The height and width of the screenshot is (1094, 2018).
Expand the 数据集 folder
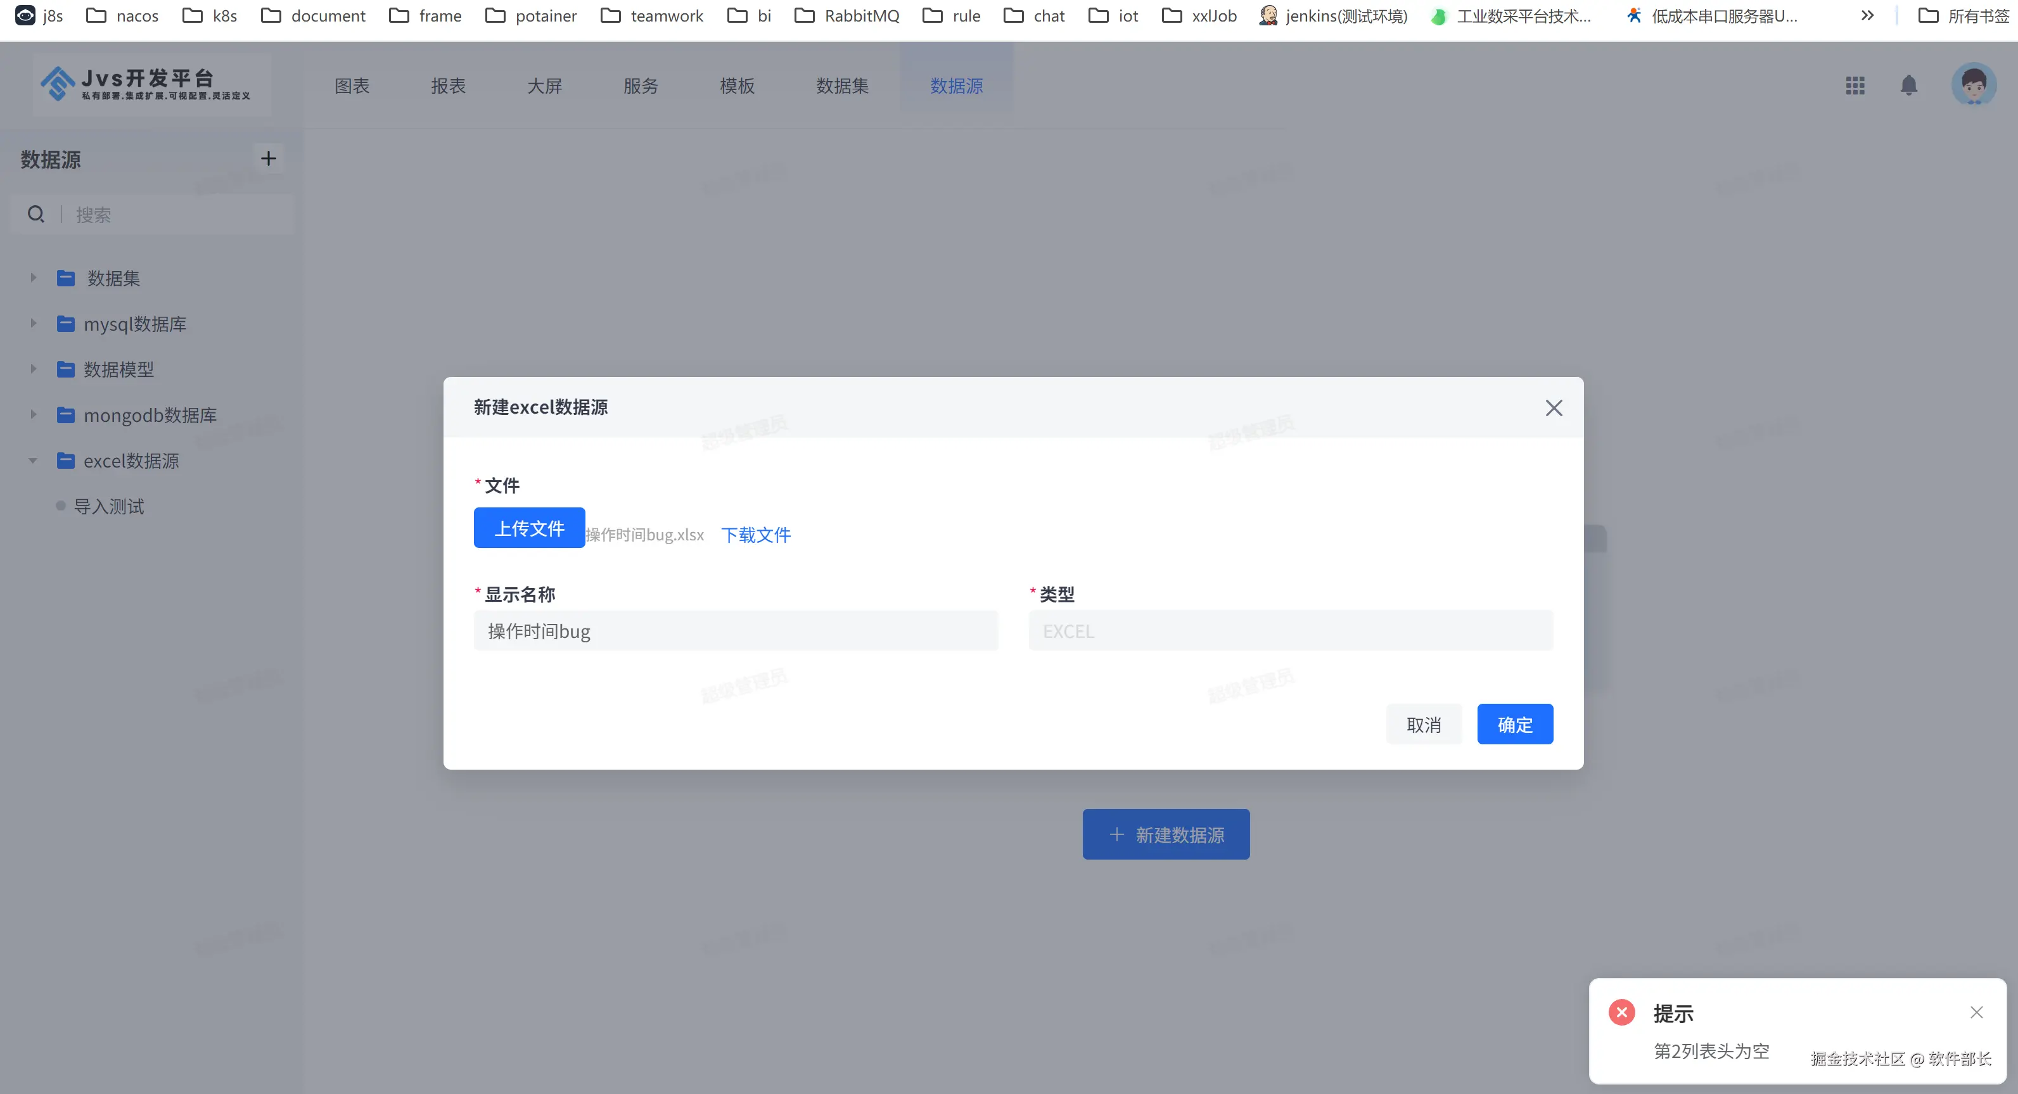[x=33, y=278]
